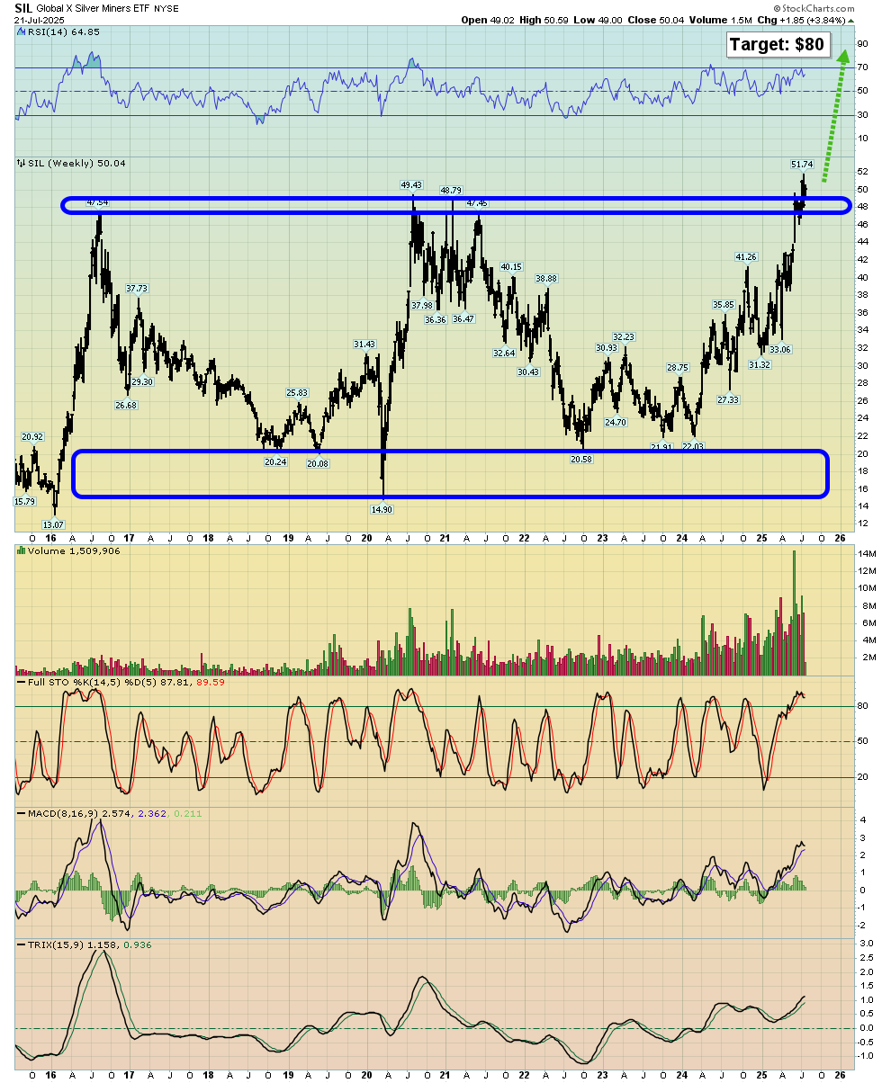Click the 31.32 price label
Viewport: 891px width, 1083px height.
760,364
